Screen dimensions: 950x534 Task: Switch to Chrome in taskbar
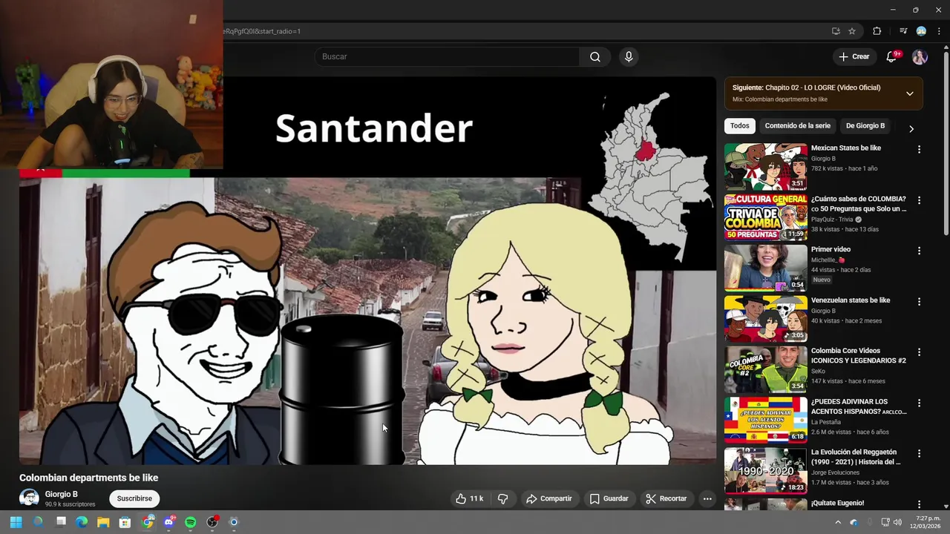coord(148,522)
